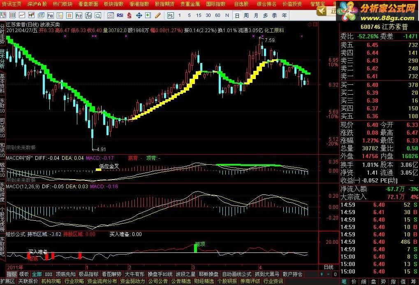Open the magnifier stock search icon
Screen dimensions: 419x285
(98, 15)
